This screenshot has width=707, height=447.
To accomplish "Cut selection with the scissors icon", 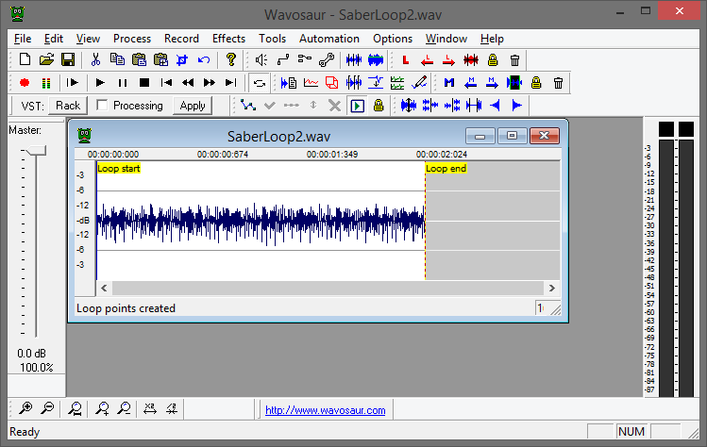I will 95,59.
